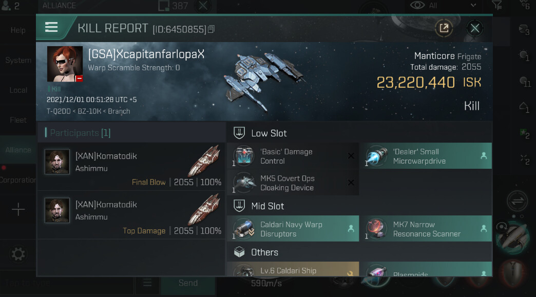Share the kill report externally
The image size is (536, 297).
[444, 28]
